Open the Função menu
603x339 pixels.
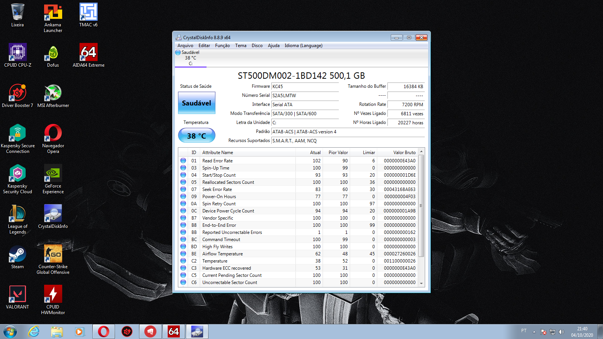point(222,46)
